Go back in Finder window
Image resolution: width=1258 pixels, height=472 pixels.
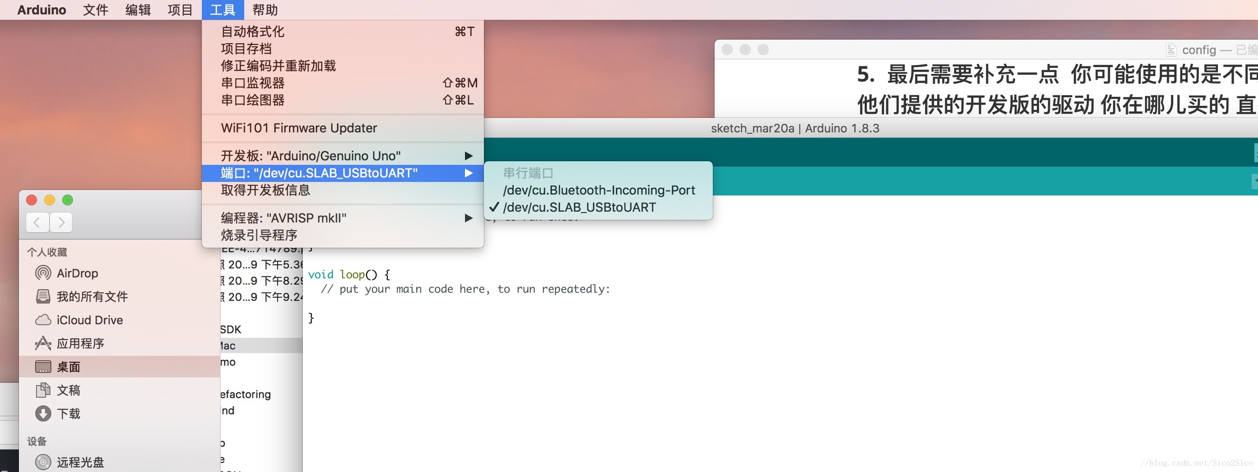pos(37,222)
